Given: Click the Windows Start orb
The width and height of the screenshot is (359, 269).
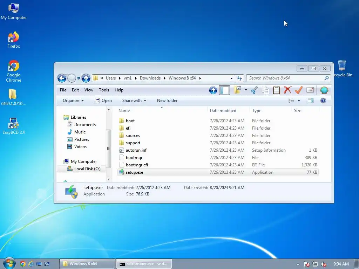Looking at the screenshot, I should coord(9,263).
